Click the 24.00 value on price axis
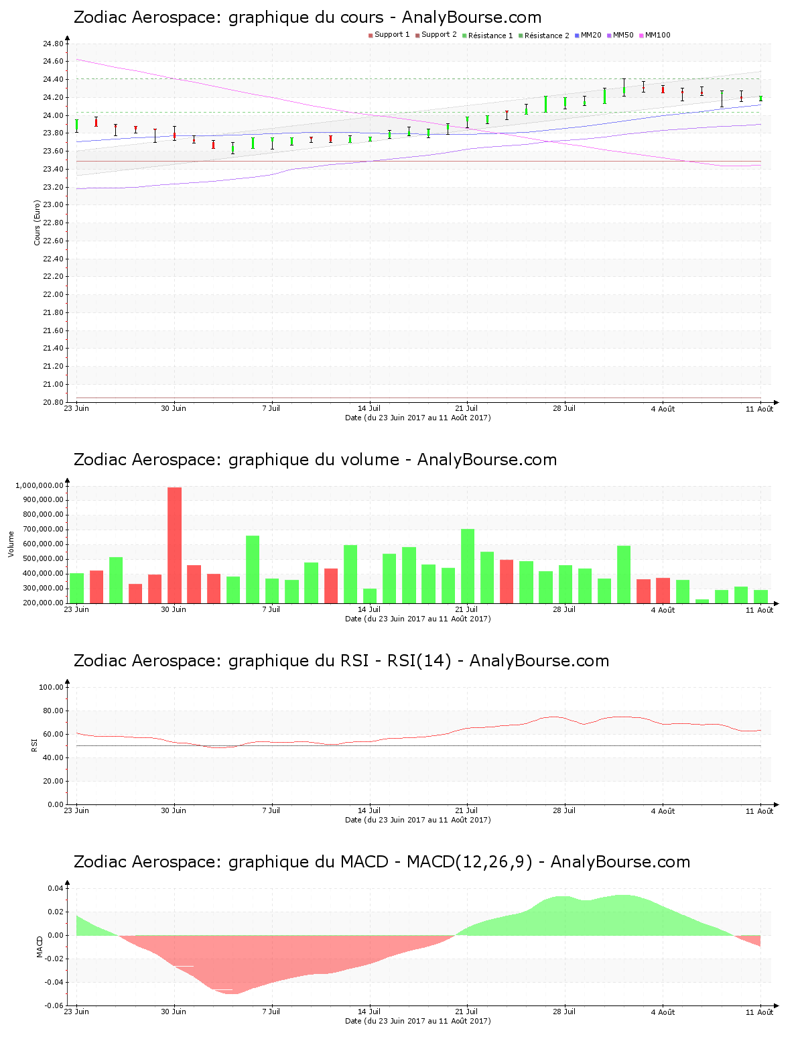The width and height of the screenshot is (804, 1039). pyautogui.click(x=53, y=116)
